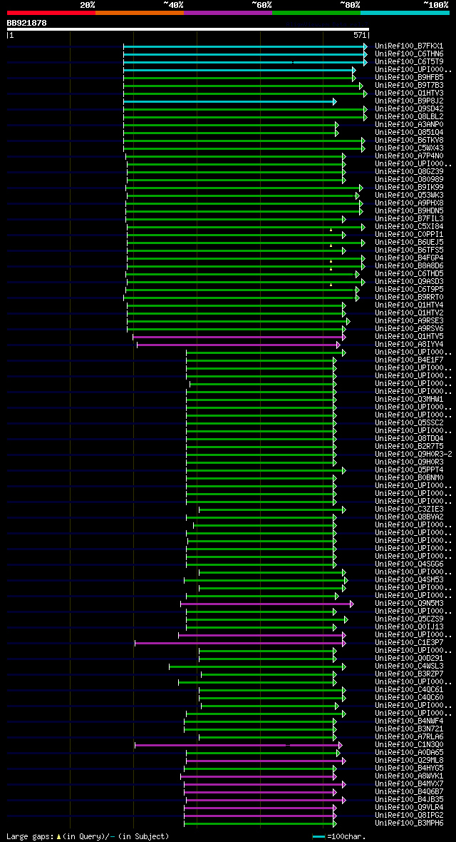Select UniRef100_Q8TDQ4 label
The width and height of the screenshot is (456, 842).
coord(409,439)
